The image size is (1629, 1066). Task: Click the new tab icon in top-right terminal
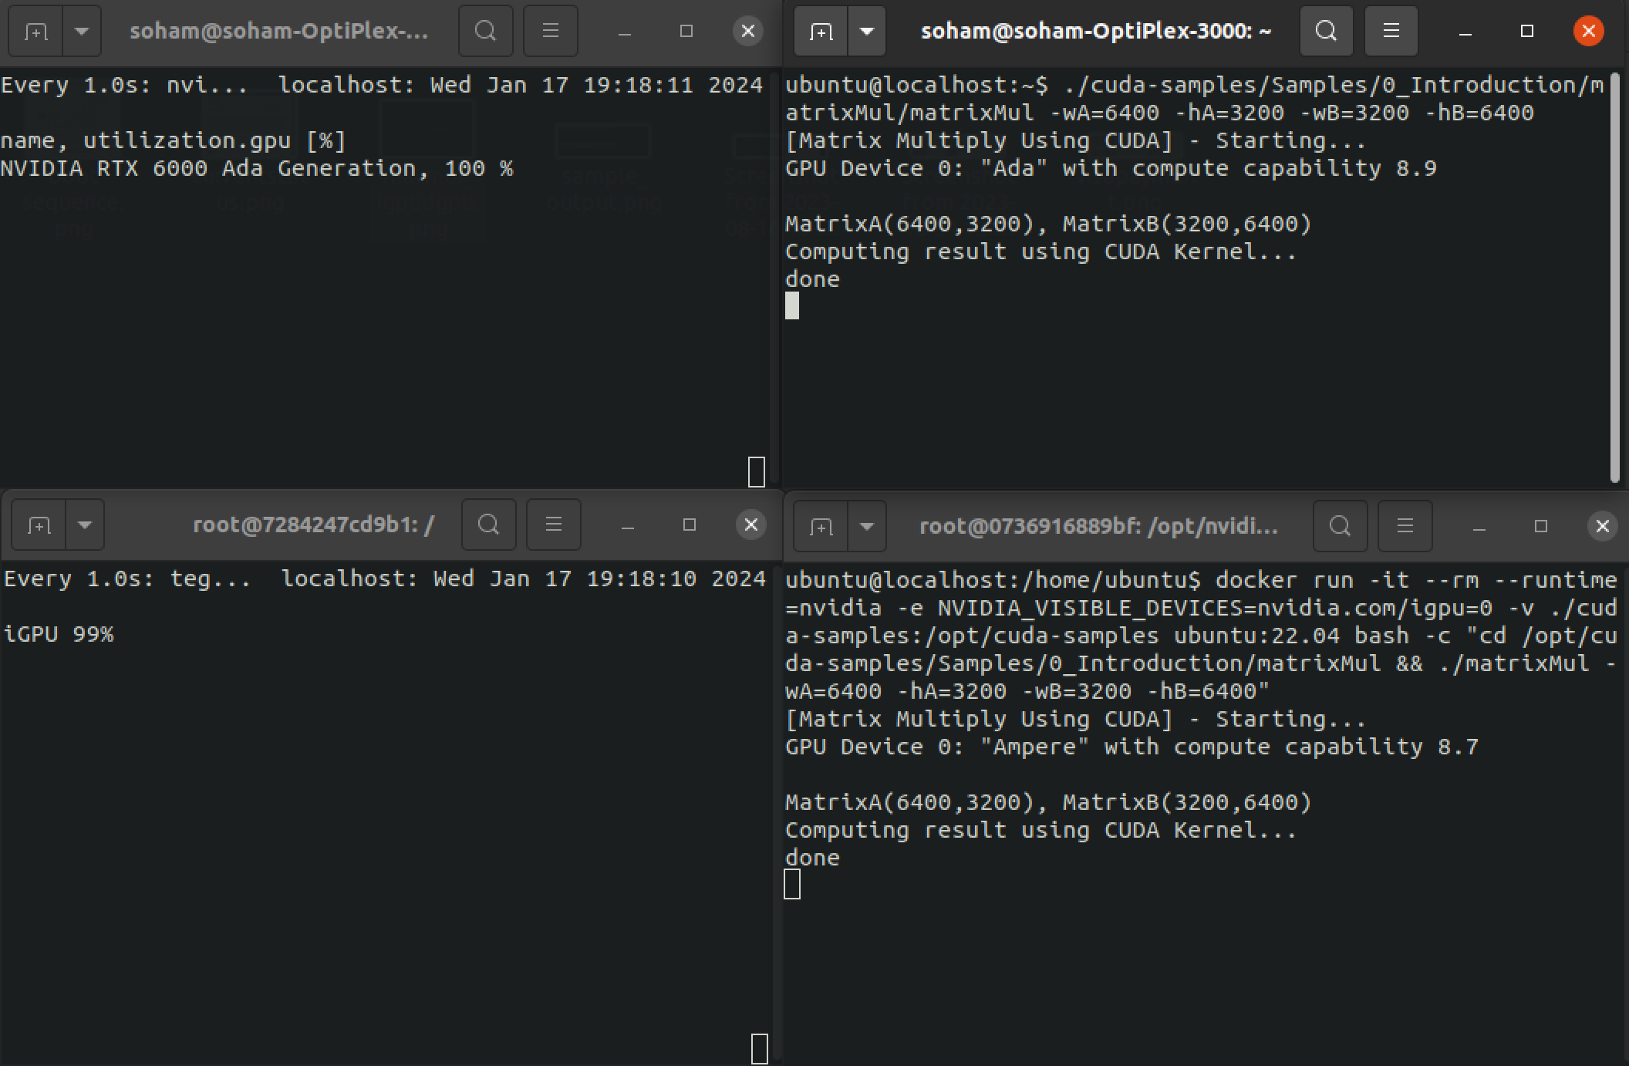pyautogui.click(x=820, y=31)
